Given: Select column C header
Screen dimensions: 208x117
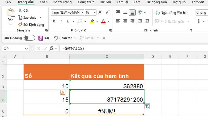Looking at the screenshot, I should point(107,57).
